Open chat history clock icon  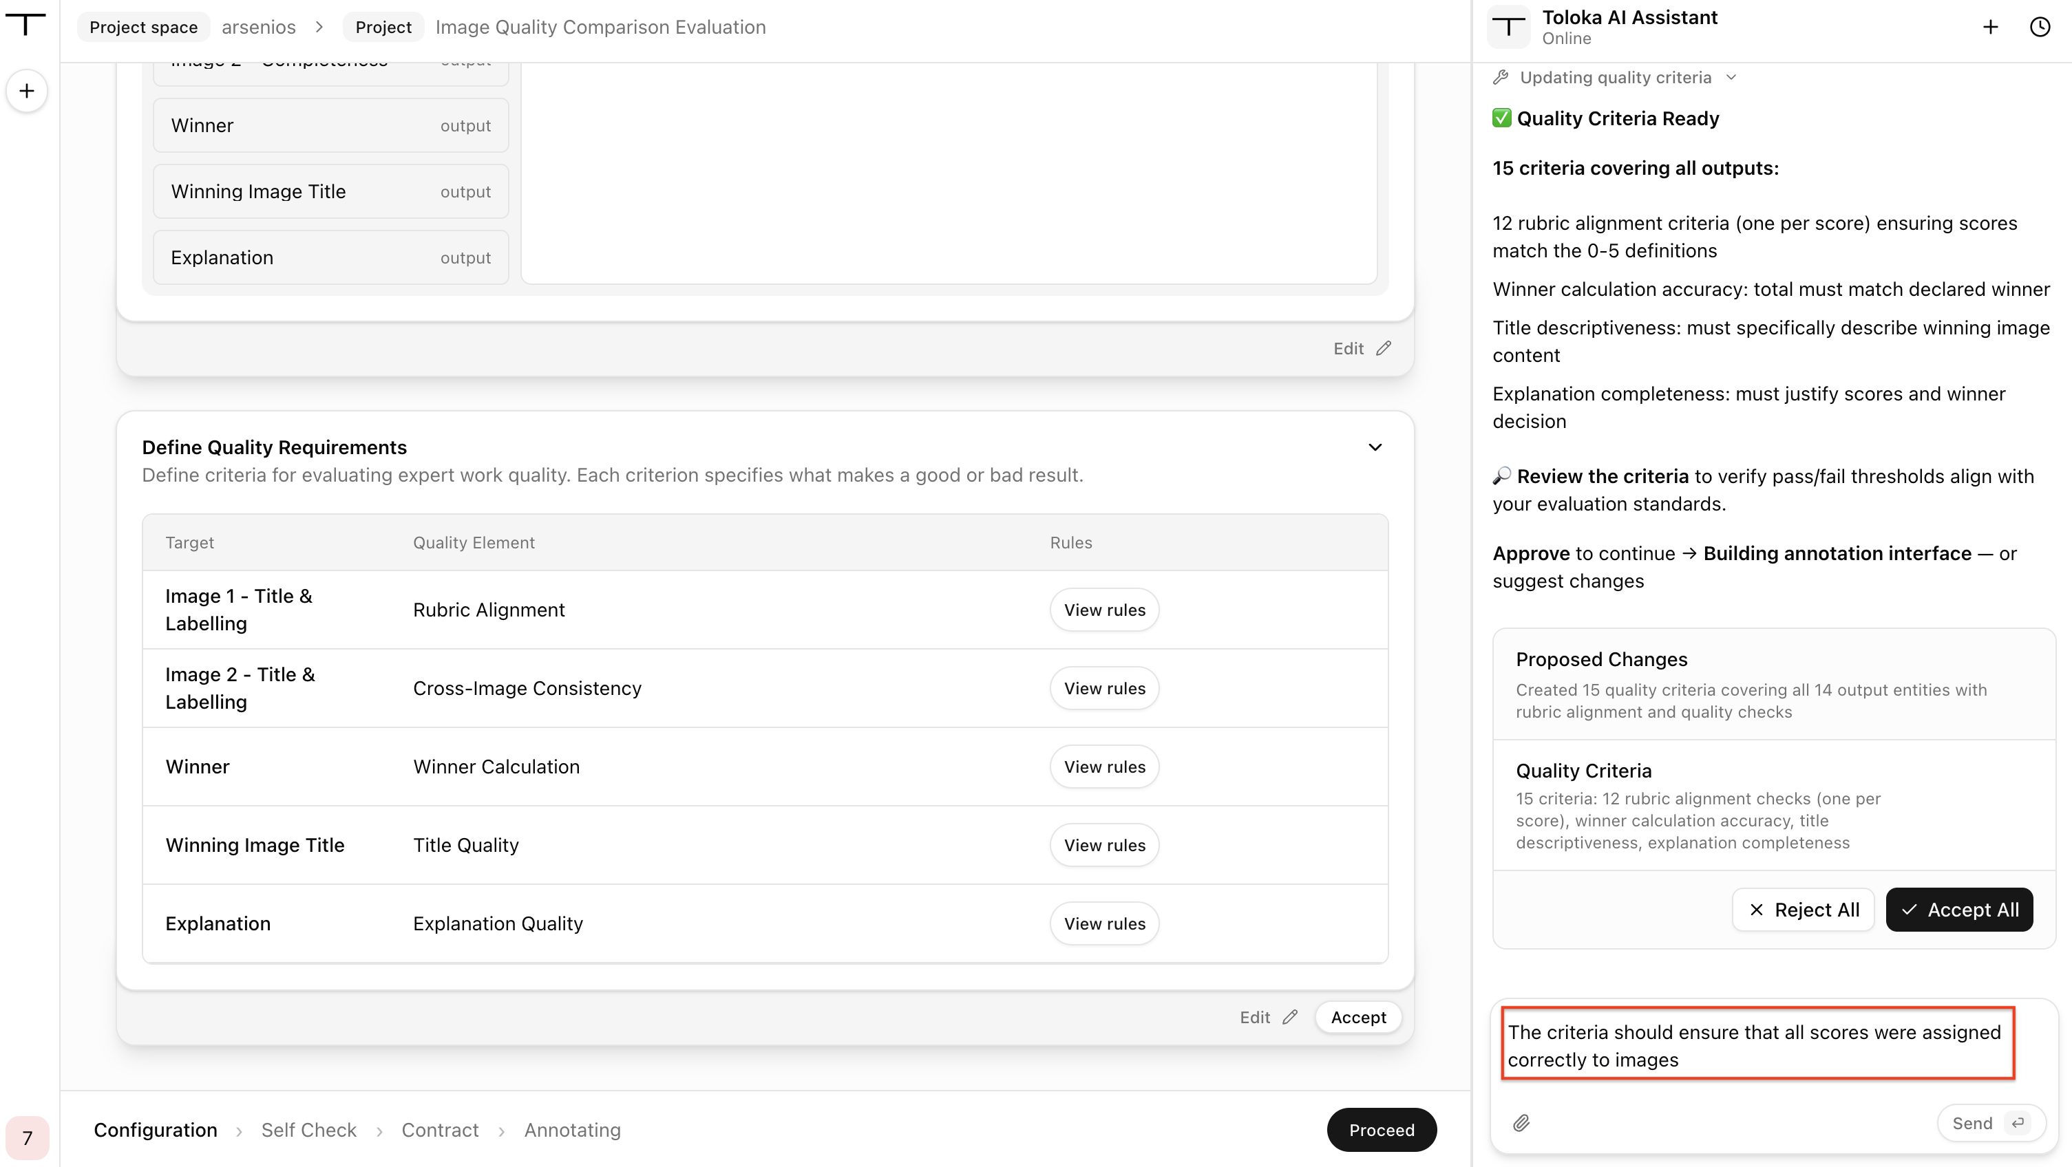point(2040,28)
